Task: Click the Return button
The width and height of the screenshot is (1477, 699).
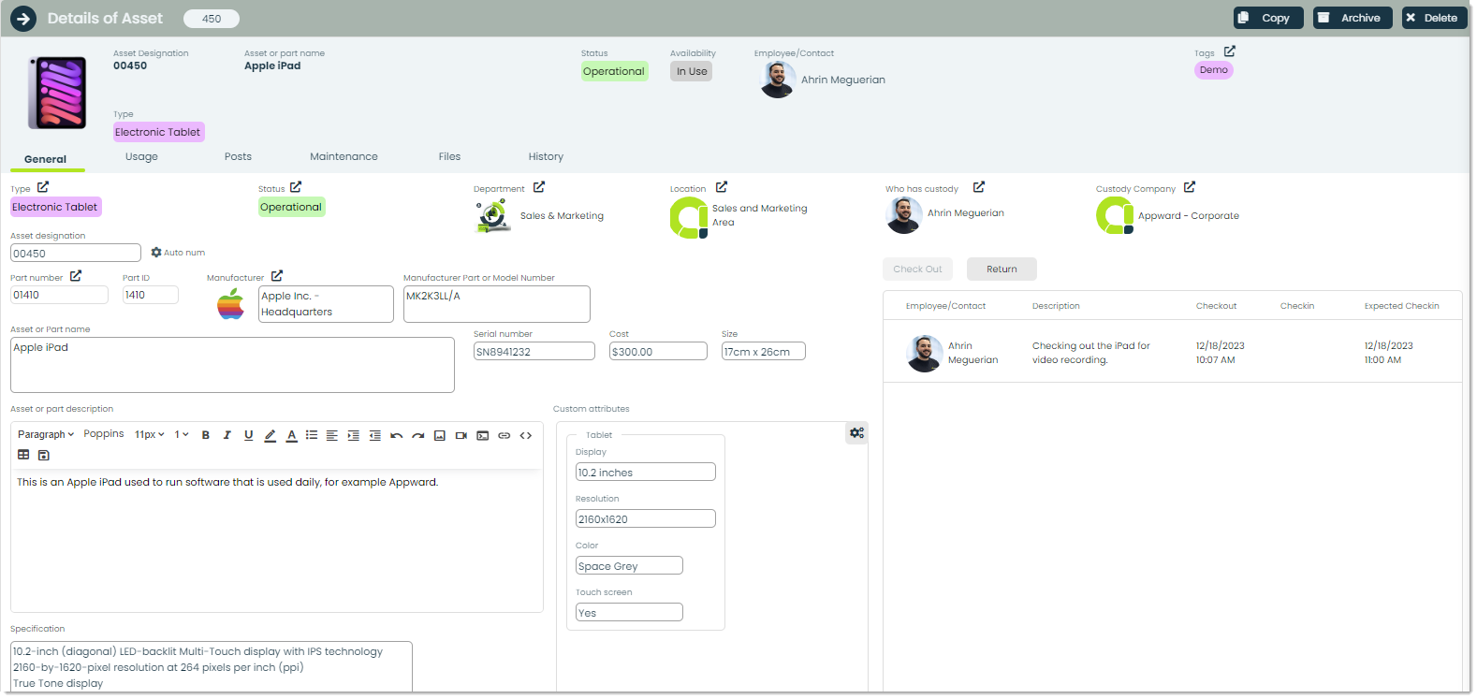Action: point(1002,269)
